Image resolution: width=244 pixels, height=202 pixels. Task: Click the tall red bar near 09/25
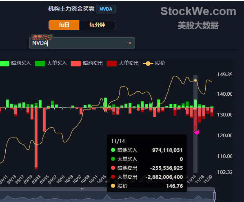pos(44,120)
